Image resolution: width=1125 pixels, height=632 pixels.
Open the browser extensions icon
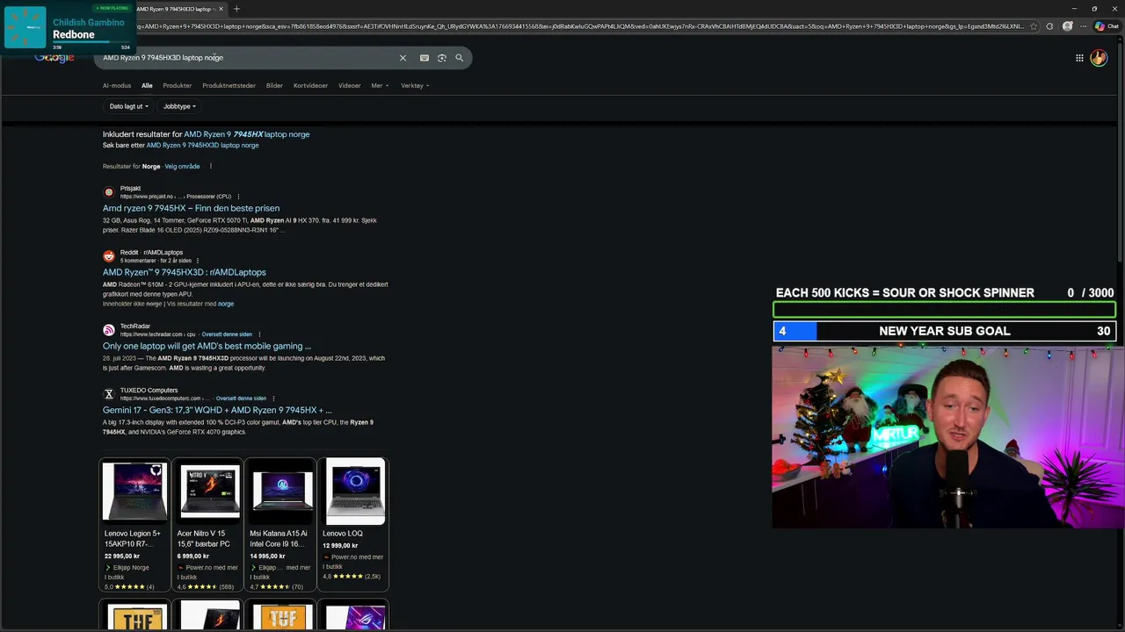click(1049, 26)
